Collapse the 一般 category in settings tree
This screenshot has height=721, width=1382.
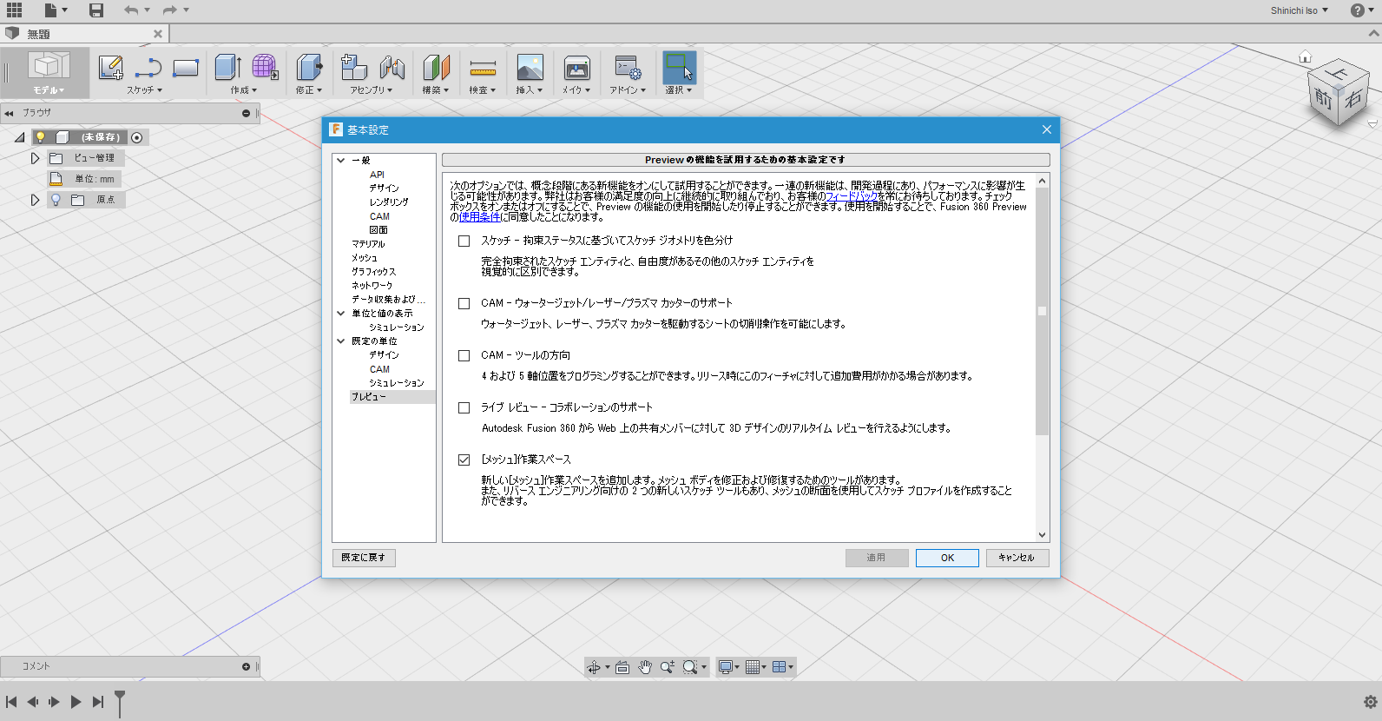tap(341, 161)
